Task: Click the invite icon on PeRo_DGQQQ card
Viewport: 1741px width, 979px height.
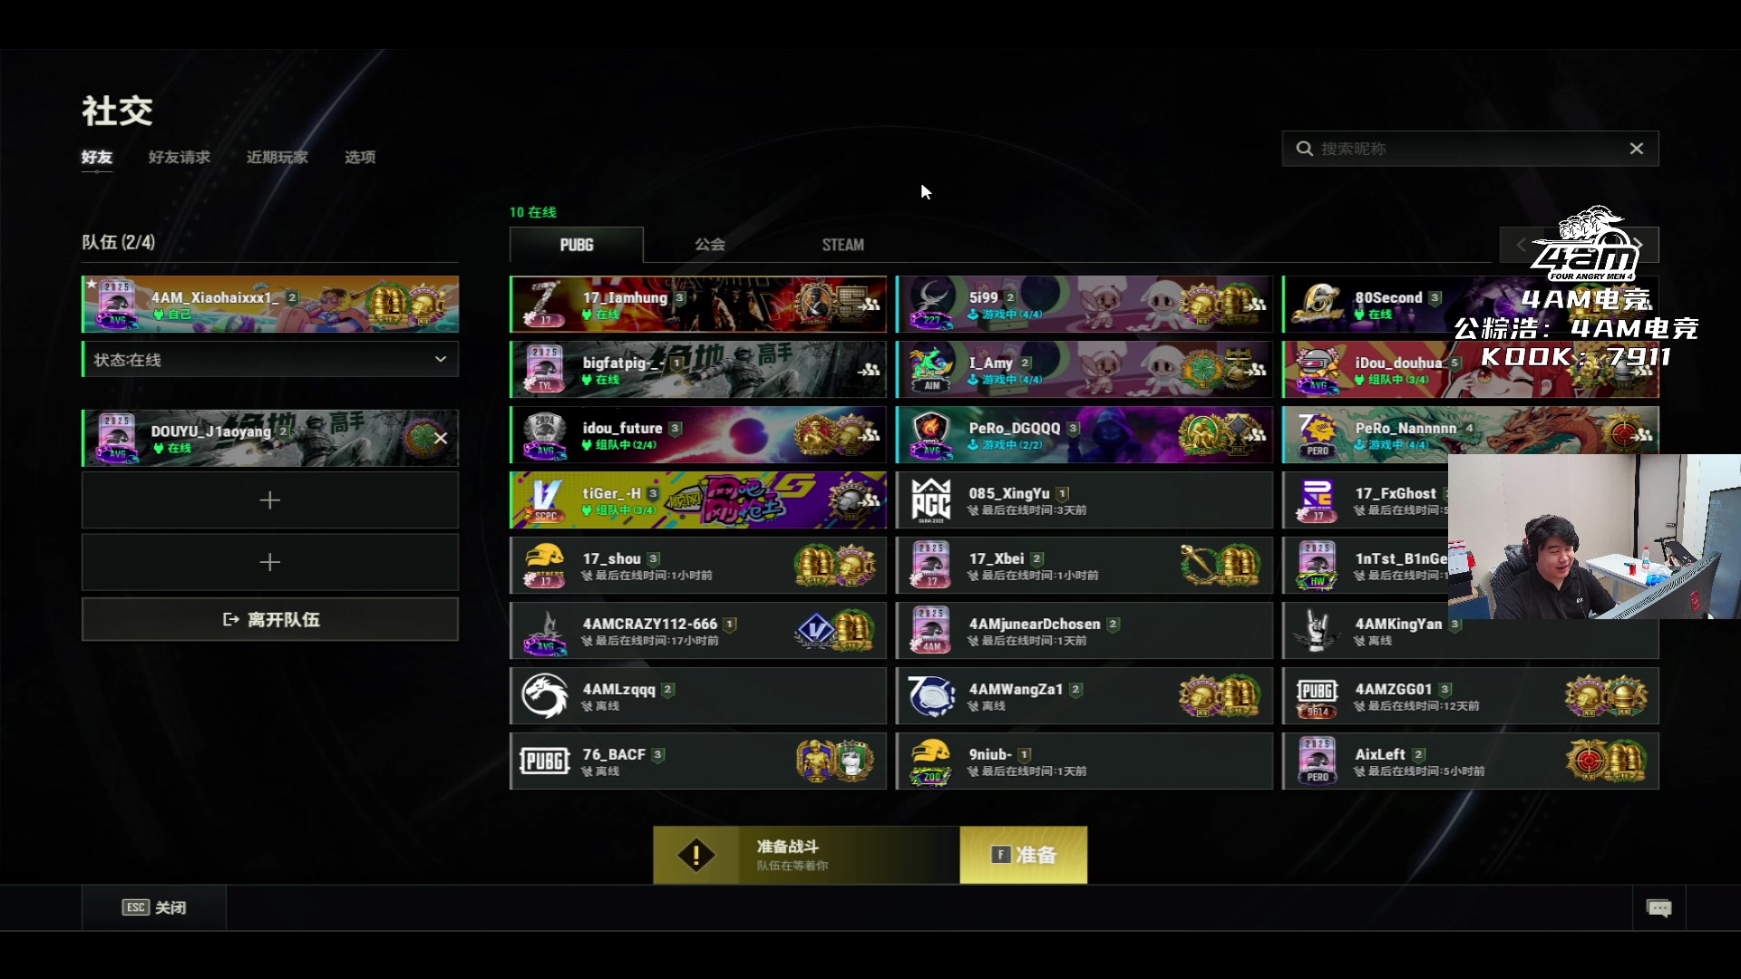Action: (x=1257, y=435)
